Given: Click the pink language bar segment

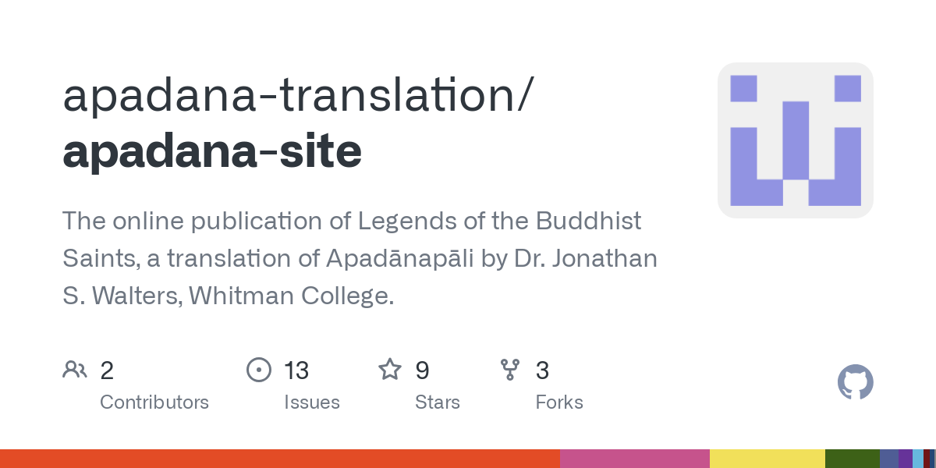Looking at the screenshot, I should tap(635, 459).
